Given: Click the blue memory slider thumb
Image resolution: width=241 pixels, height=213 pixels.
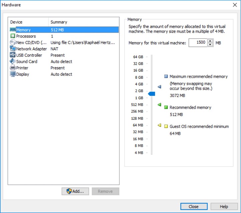Looking at the screenshot, I should (x=152, y=94).
